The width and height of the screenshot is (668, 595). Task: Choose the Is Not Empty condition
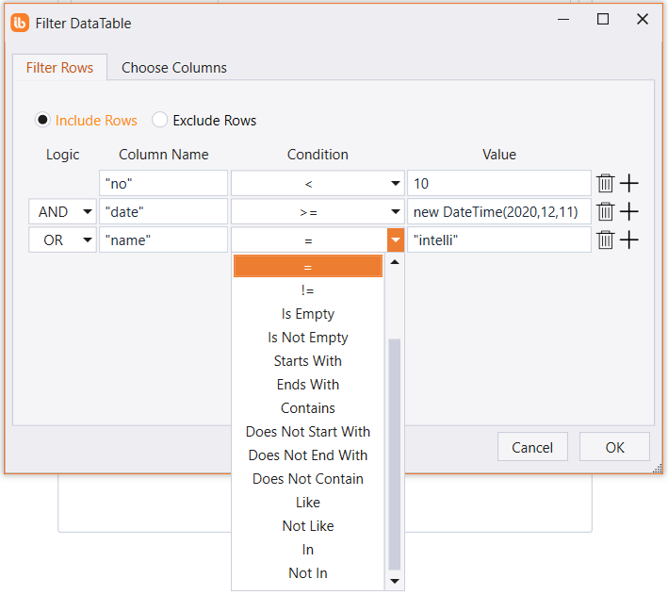(x=307, y=337)
